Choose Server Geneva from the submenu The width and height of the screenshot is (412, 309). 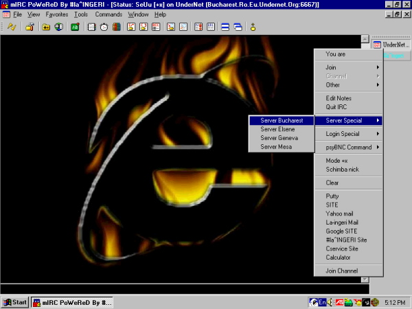[282, 138]
